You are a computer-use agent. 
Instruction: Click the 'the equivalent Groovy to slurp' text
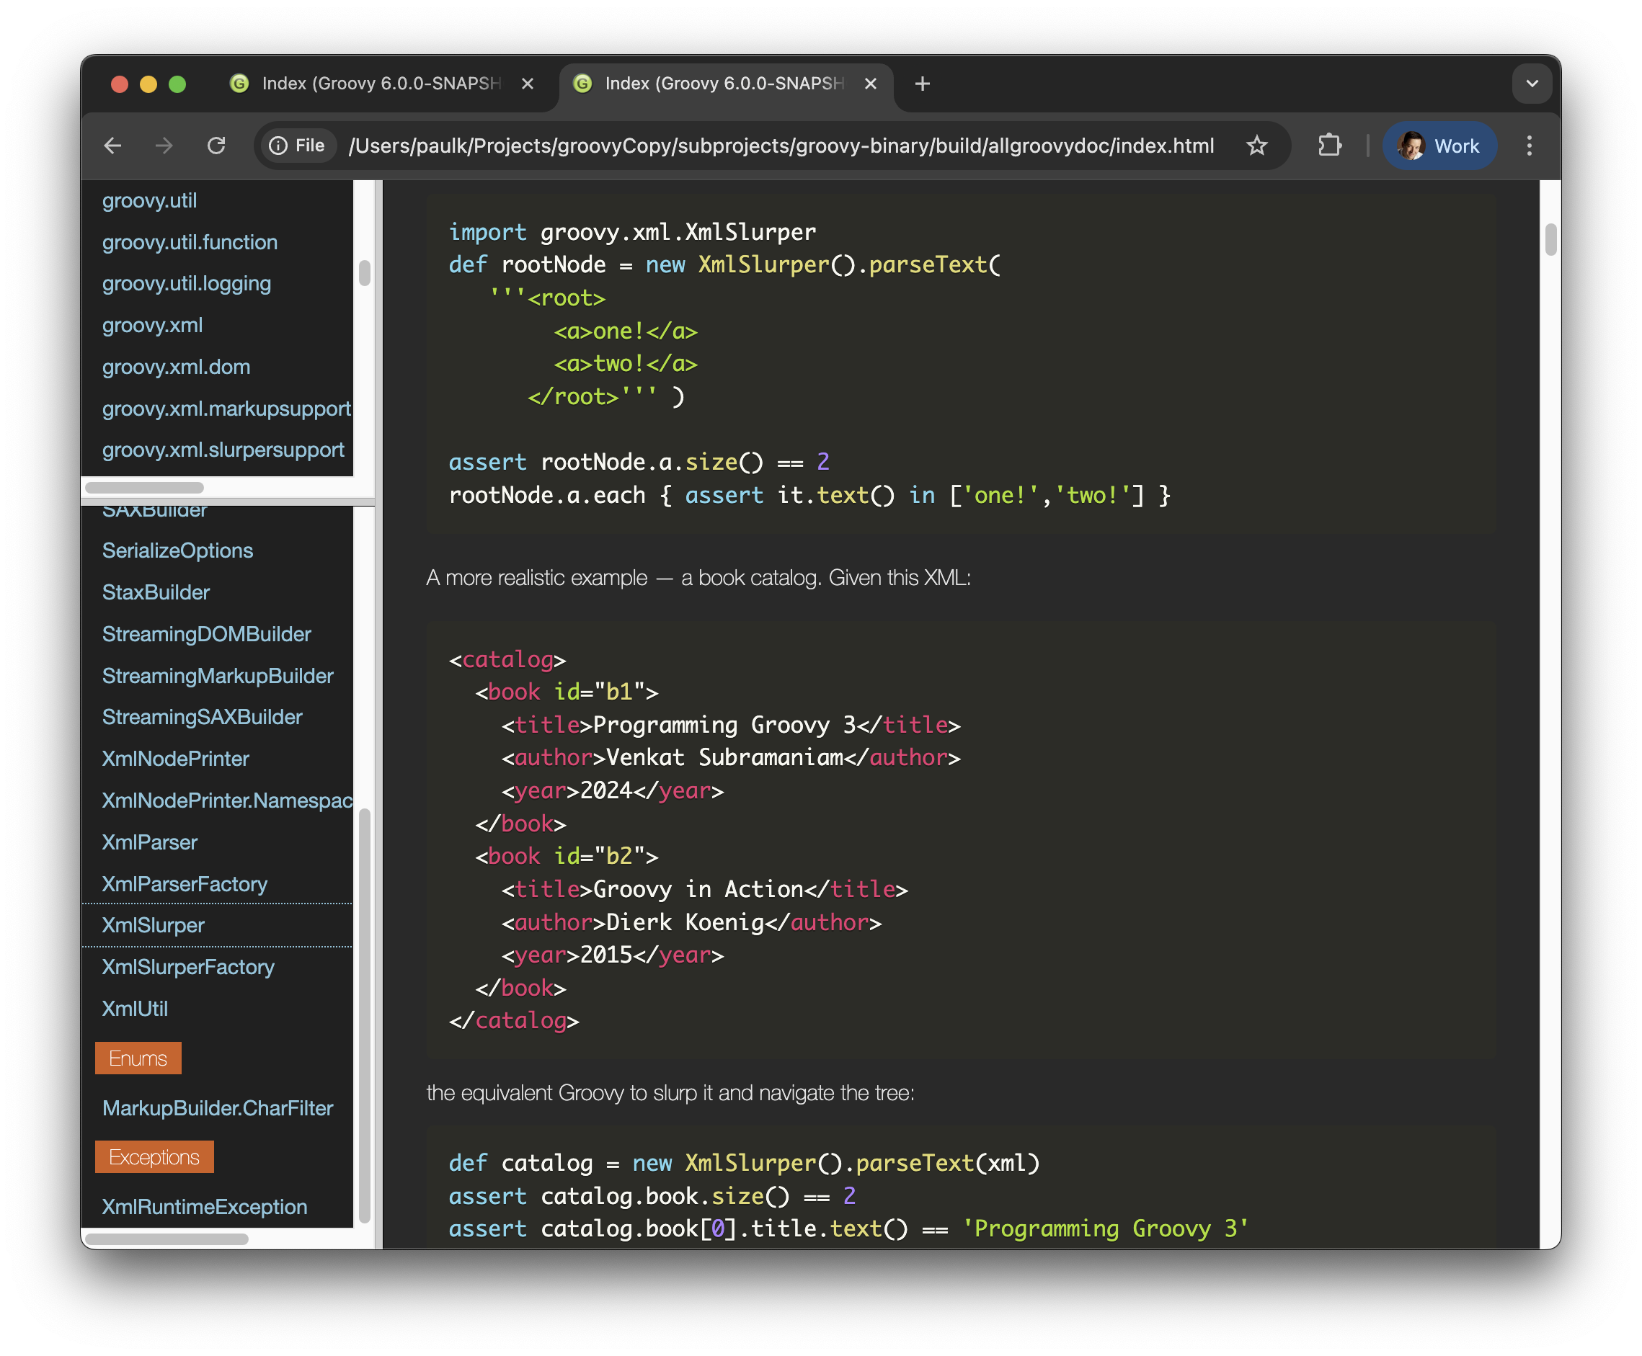[670, 1093]
